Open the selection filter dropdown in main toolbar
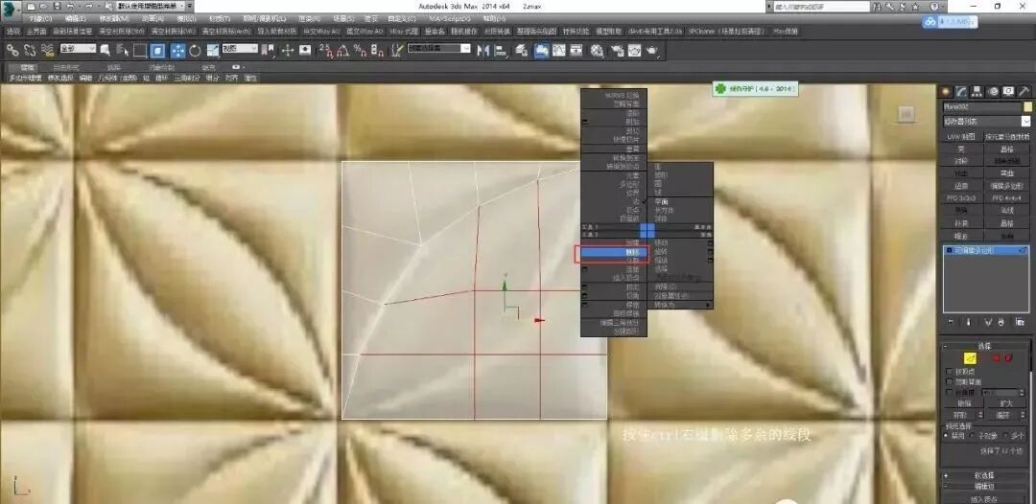 pos(78,49)
